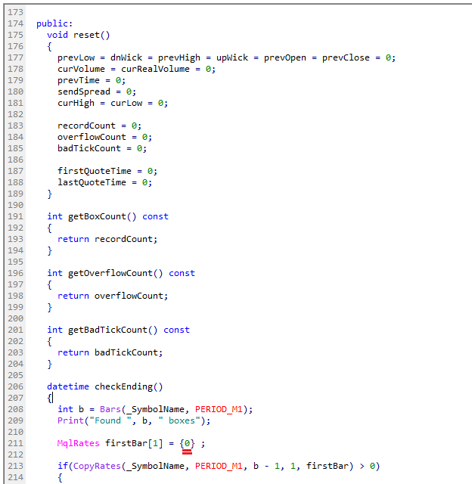Click the 'getBoxCount()' function name
Screen dimensions: 472x484
[x=102, y=216]
